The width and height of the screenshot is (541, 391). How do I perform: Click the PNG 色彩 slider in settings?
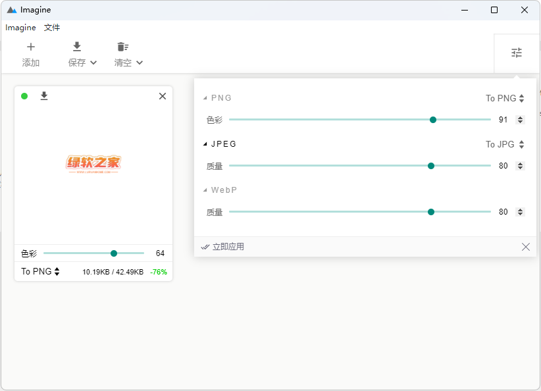[359, 120]
